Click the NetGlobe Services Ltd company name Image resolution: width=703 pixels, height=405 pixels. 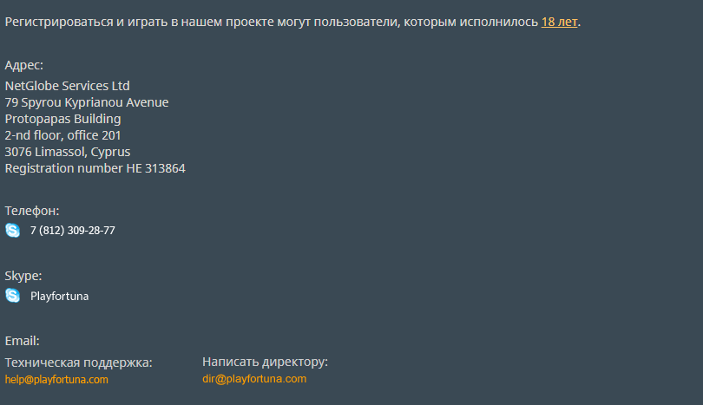point(67,86)
